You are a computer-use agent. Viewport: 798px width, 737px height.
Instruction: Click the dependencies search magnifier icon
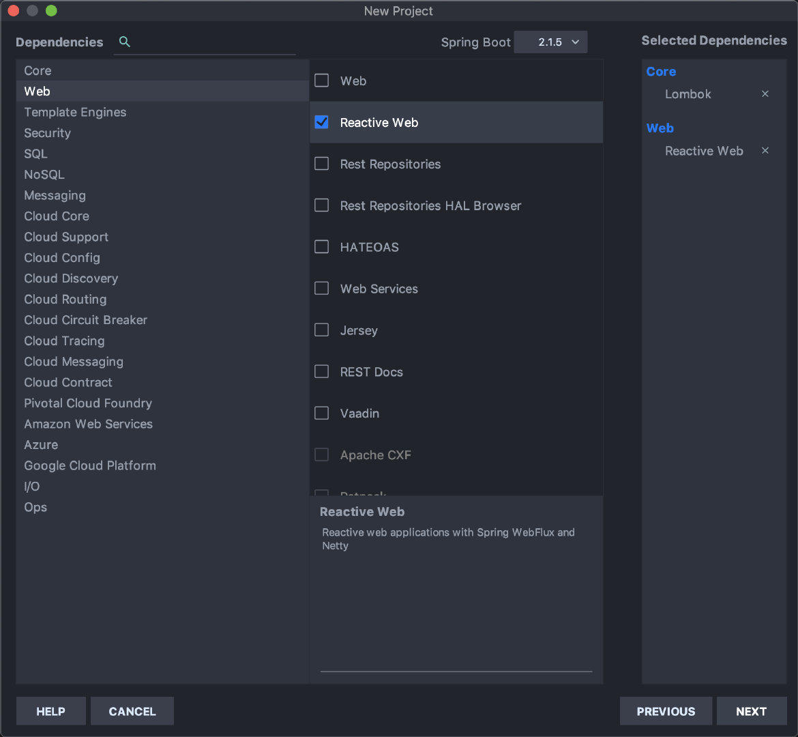pyautogui.click(x=125, y=42)
